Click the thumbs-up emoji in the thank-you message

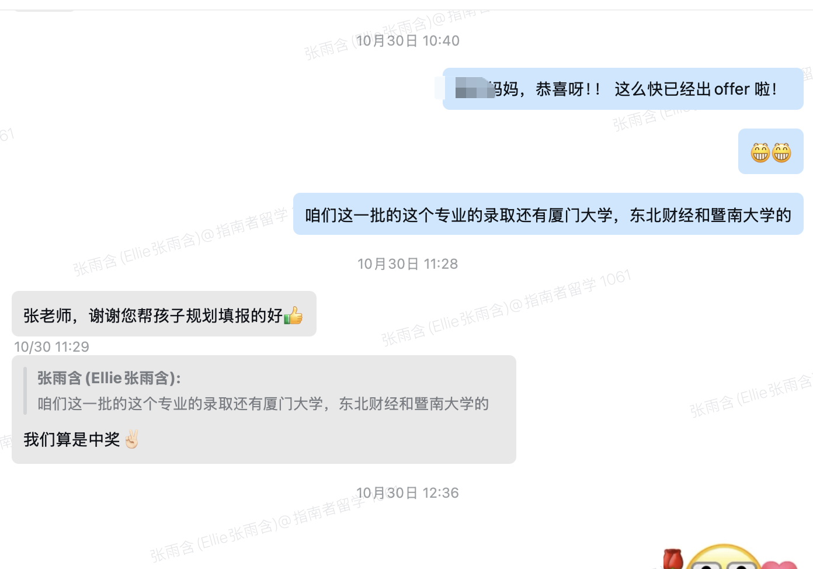[293, 315]
